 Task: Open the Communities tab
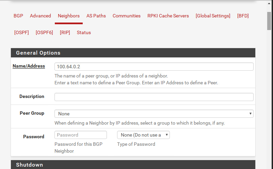(x=127, y=16)
